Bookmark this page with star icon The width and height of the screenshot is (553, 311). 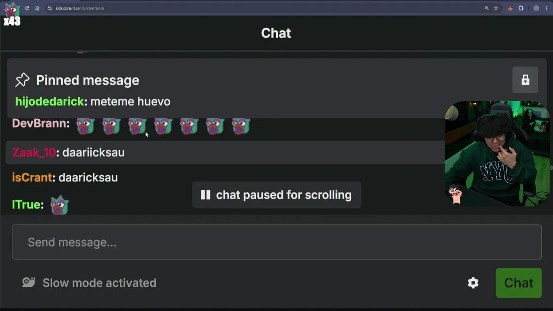(x=496, y=8)
